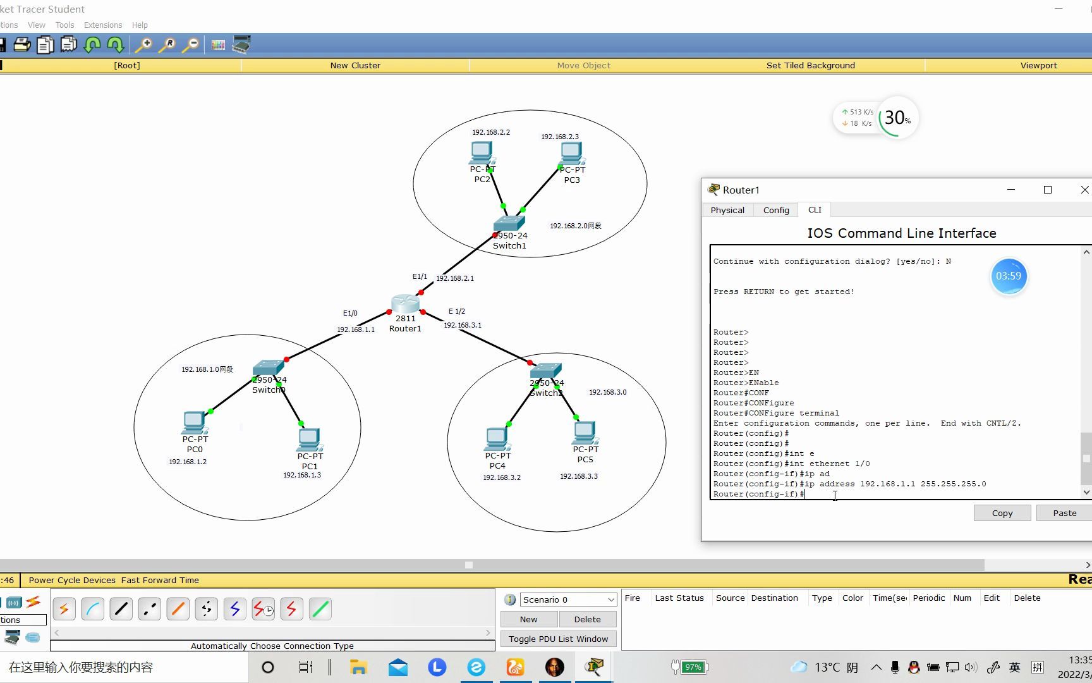Open the Tools menu

pyautogui.click(x=64, y=25)
